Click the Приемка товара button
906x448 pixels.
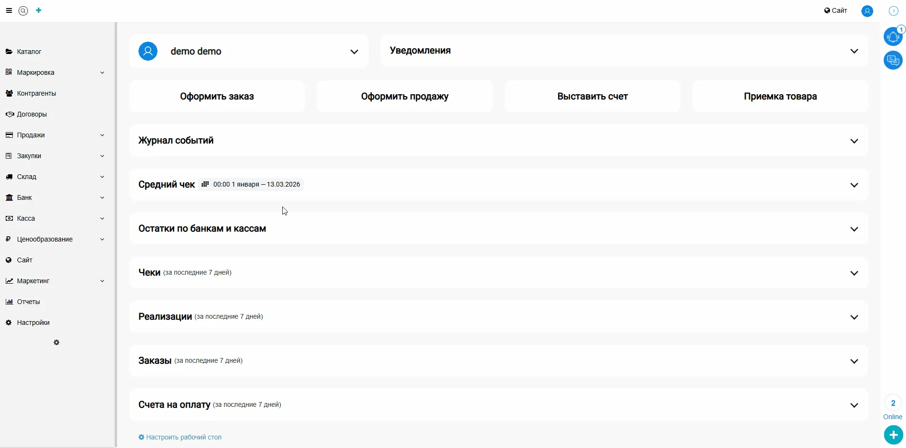tap(780, 96)
